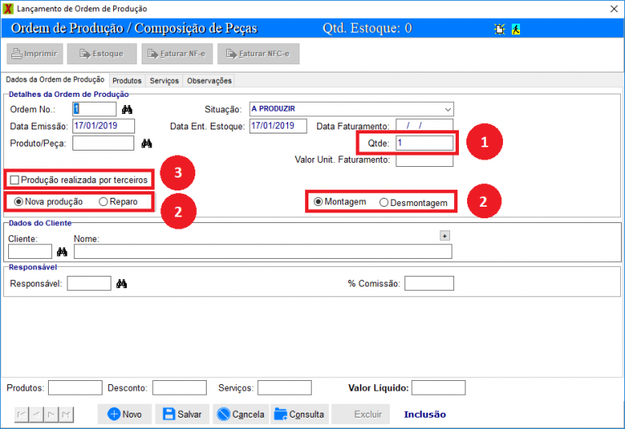Open client lookup binoculars icon
This screenshot has width=625, height=429.
point(61,252)
